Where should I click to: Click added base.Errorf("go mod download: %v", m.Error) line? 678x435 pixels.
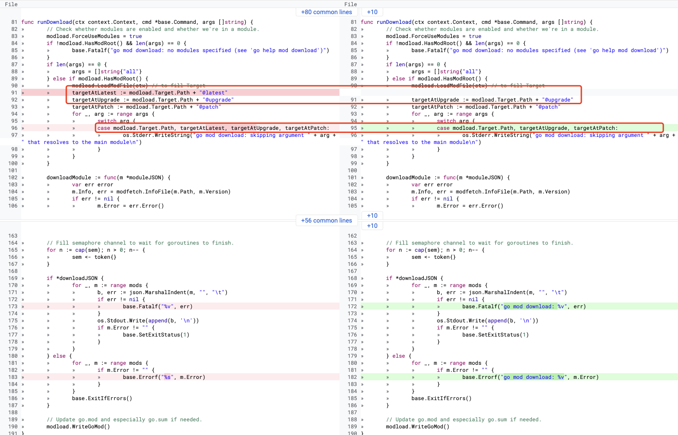coord(531,377)
